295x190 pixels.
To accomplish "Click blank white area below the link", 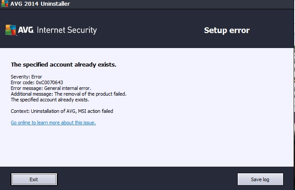I will pyautogui.click(x=147, y=147).
